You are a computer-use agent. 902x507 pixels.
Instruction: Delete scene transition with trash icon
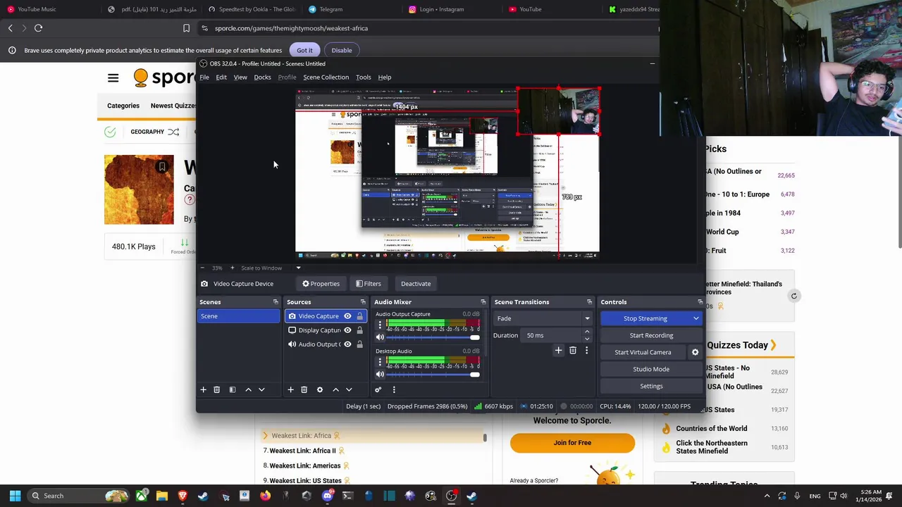coord(572,350)
